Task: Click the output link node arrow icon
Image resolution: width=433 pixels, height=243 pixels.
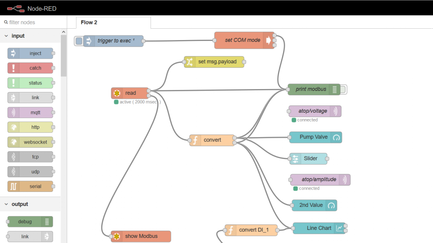Action: click(x=47, y=236)
